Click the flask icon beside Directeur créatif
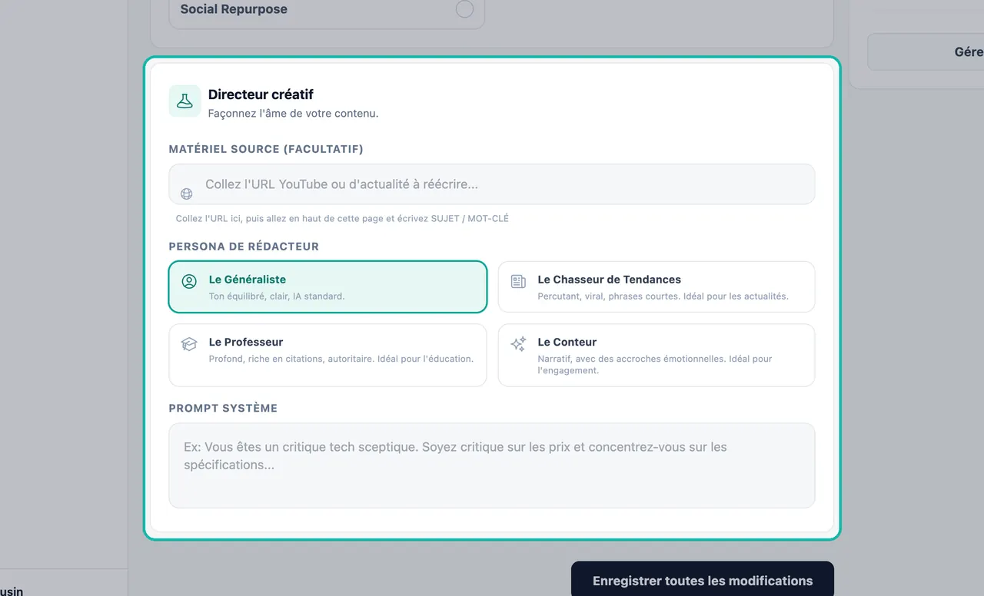Viewport: 984px width, 596px height. pyautogui.click(x=184, y=101)
